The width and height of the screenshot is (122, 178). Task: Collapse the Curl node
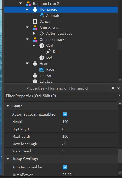pyautogui.click(x=34, y=45)
